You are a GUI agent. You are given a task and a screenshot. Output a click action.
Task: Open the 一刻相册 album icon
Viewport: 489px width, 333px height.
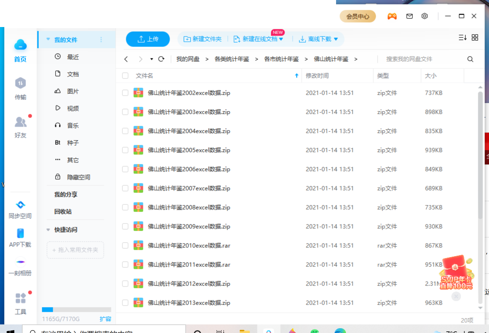click(x=20, y=262)
